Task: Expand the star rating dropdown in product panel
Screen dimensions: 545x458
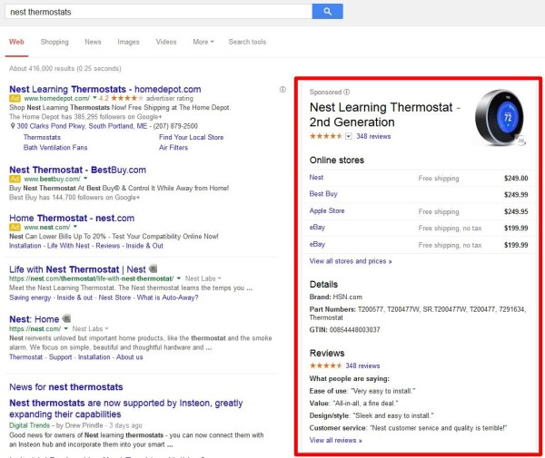Action: [x=350, y=136]
